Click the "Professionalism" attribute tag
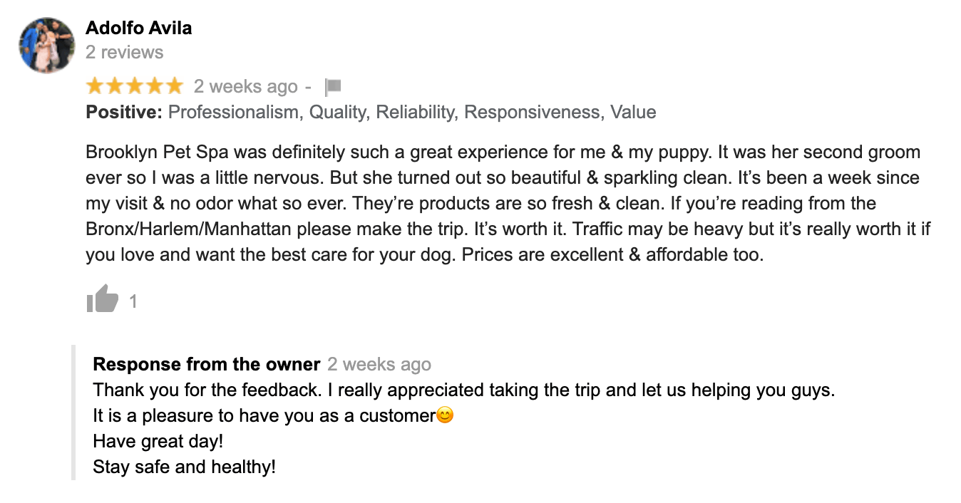This screenshot has height=503, width=961. (x=233, y=113)
